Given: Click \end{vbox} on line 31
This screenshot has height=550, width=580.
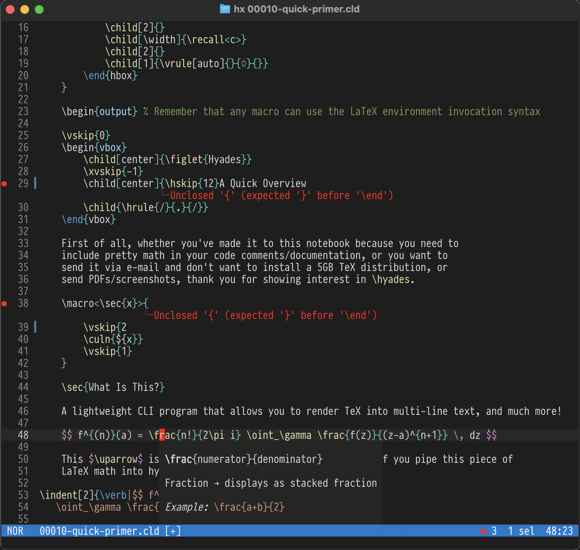Looking at the screenshot, I should coord(89,219).
